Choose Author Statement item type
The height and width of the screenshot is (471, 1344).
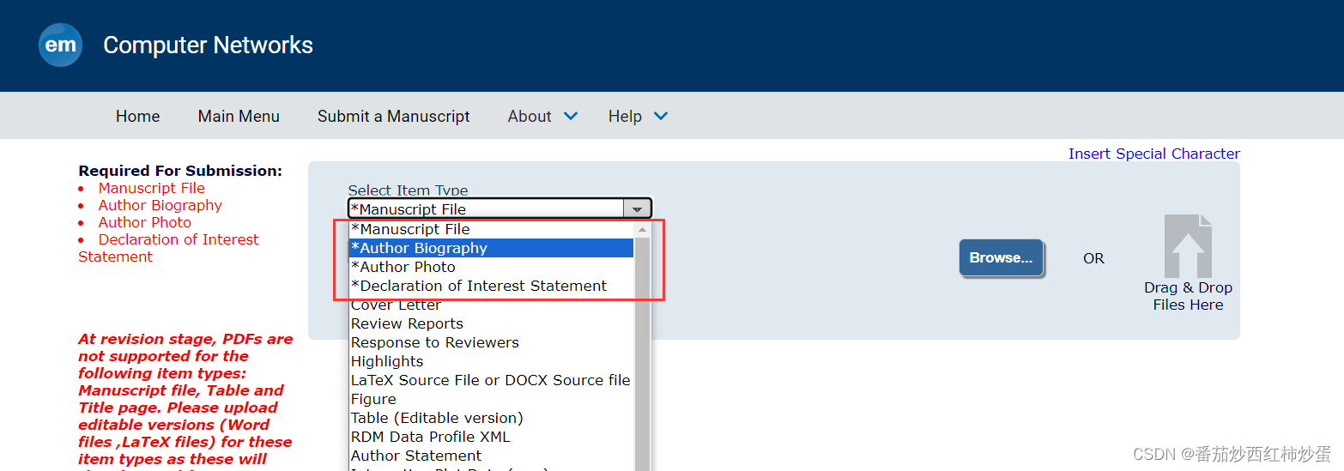[491, 456]
